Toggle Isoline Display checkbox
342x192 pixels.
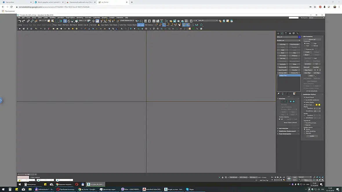305,102
